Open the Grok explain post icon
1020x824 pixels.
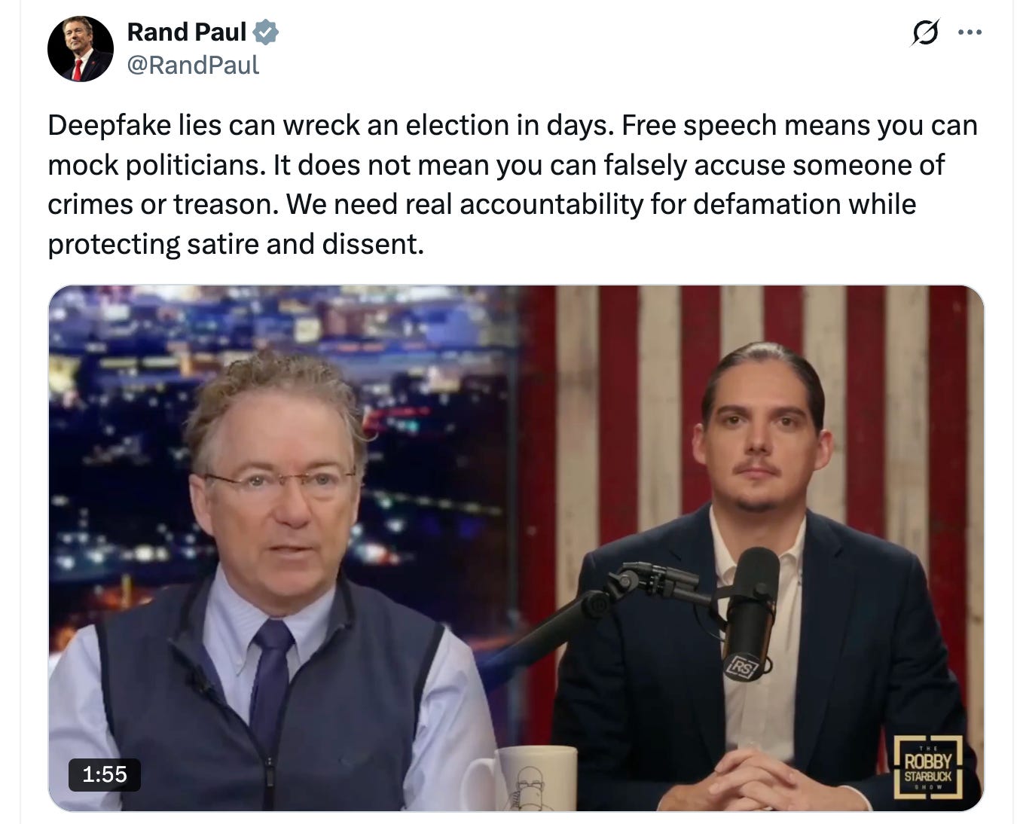pyautogui.click(x=925, y=32)
